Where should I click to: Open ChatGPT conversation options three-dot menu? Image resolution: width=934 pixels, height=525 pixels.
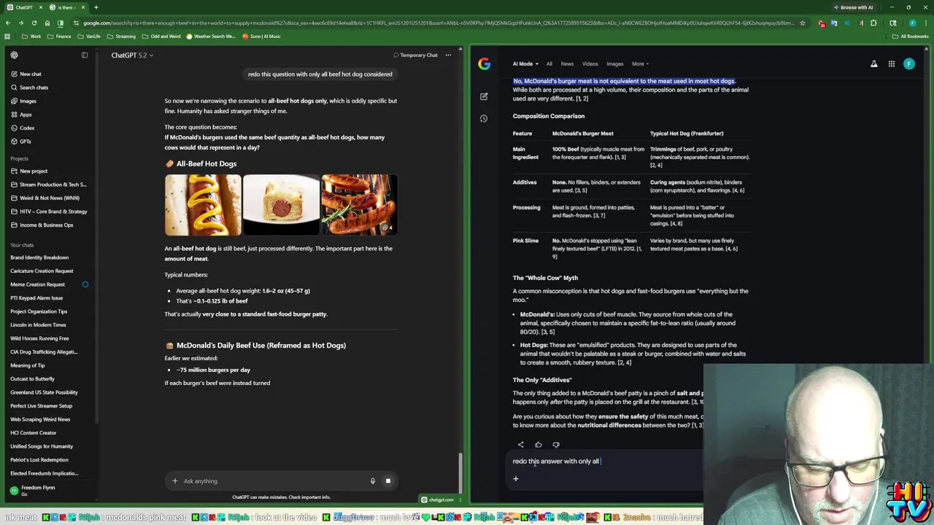pyautogui.click(x=448, y=55)
